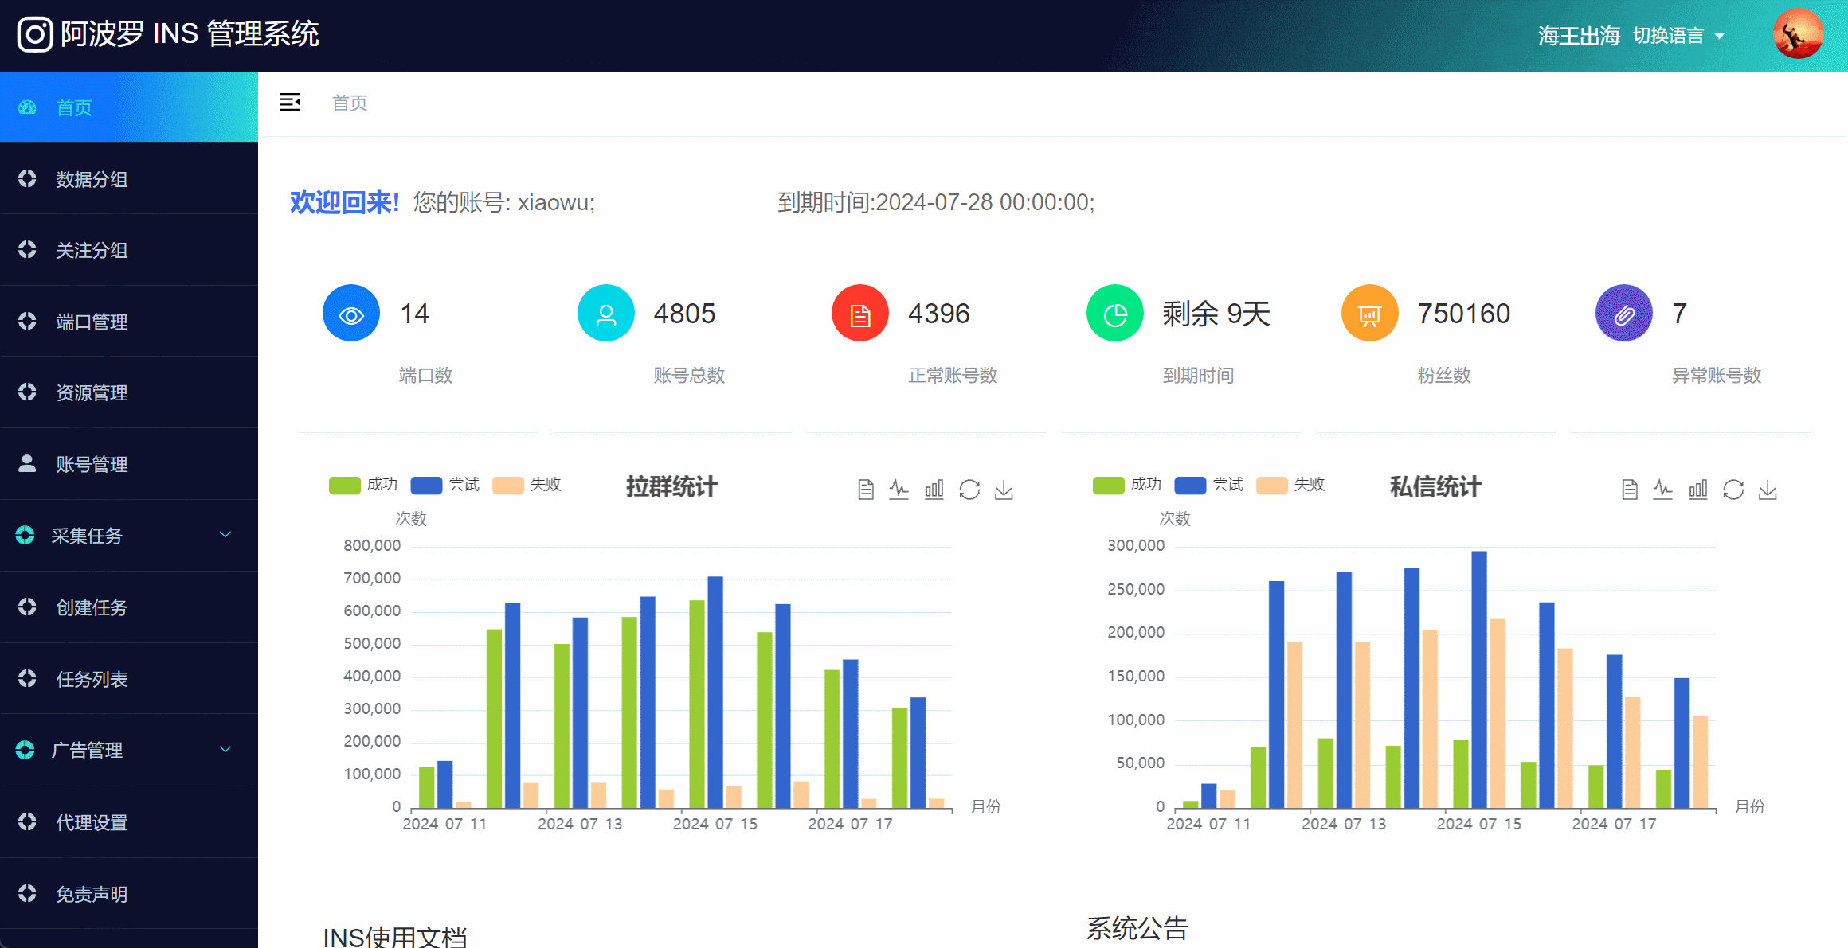The height and width of the screenshot is (948, 1848).
Task: Toggle 失败 series on 拉群统计 legend
Action: tap(527, 485)
